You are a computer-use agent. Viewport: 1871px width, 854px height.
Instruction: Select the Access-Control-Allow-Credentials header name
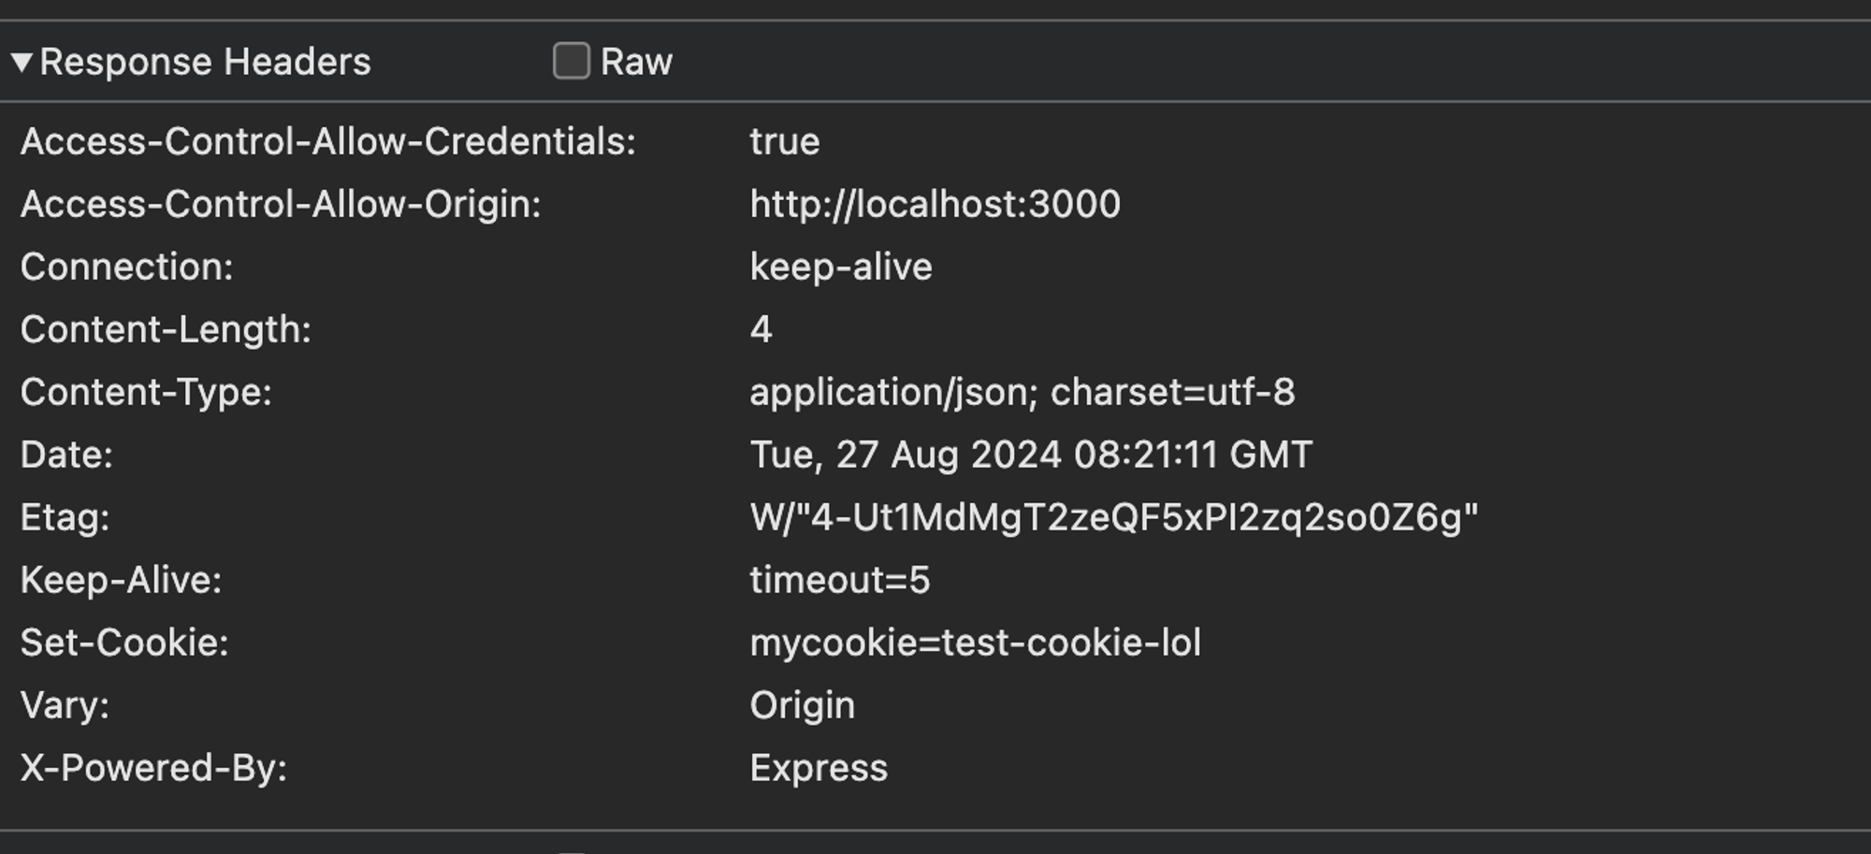click(x=327, y=142)
